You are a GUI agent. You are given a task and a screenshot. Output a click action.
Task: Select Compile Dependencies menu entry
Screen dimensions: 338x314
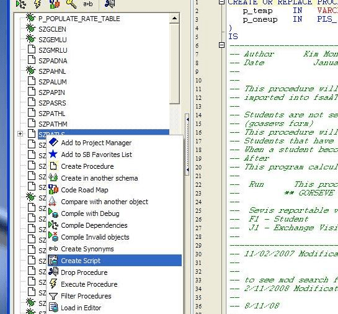115,225
